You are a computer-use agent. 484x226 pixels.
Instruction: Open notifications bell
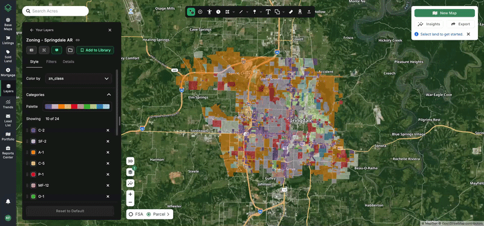tap(8, 201)
